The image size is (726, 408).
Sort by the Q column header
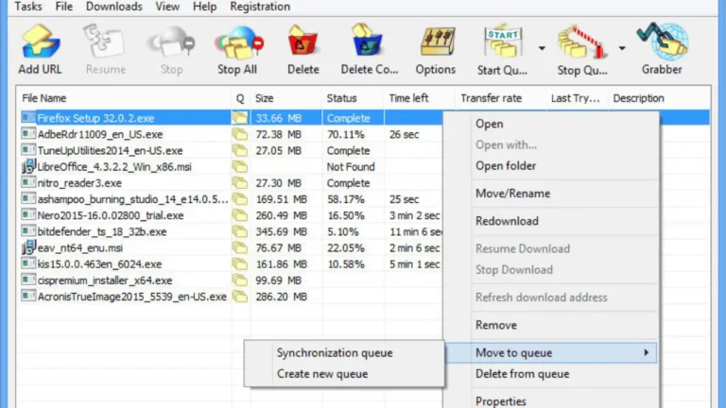(x=240, y=98)
